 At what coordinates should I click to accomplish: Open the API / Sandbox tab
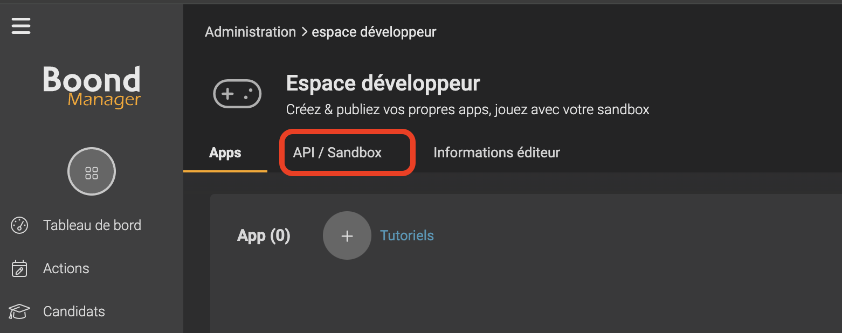(337, 152)
